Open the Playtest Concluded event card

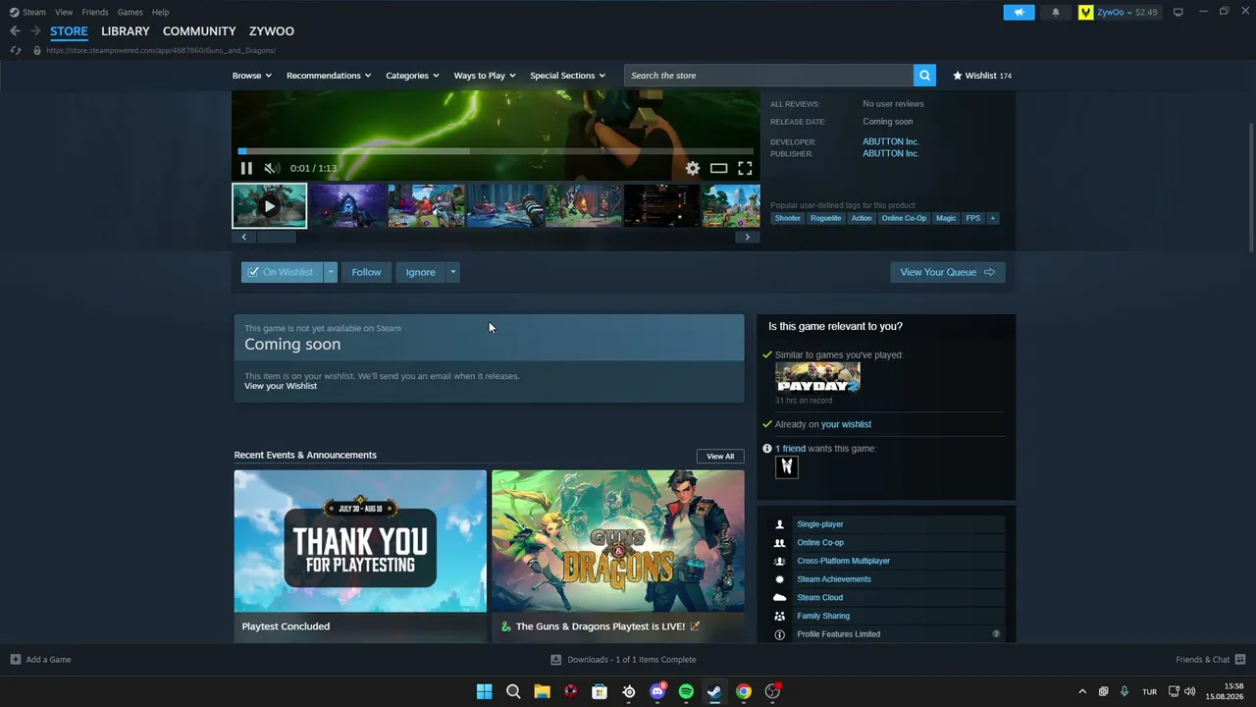360,556
